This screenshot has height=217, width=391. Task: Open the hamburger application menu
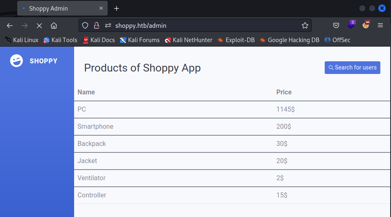(x=380, y=25)
